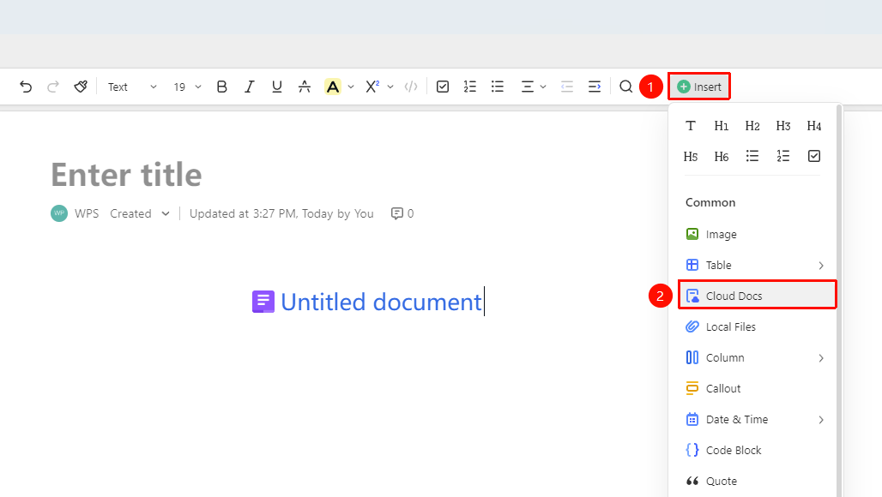Toggle Strikethrough formatting

(x=305, y=87)
